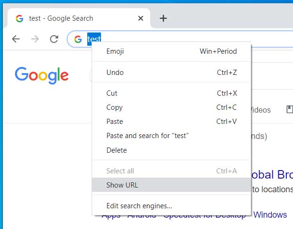Click the Google icon in address bar
Image resolution: width=293 pixels, height=229 pixels.
point(78,39)
